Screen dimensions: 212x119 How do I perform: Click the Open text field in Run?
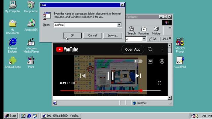[85, 25]
